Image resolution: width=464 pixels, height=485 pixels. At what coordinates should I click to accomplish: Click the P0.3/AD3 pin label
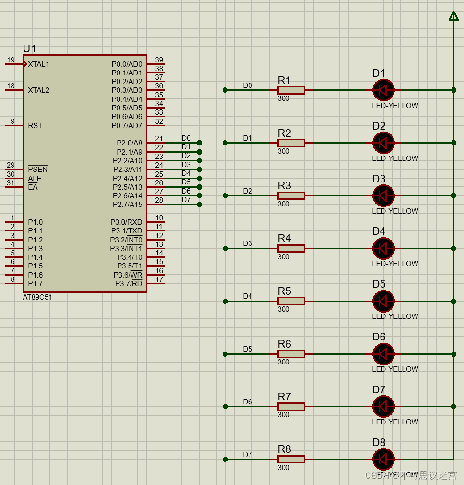(x=127, y=90)
